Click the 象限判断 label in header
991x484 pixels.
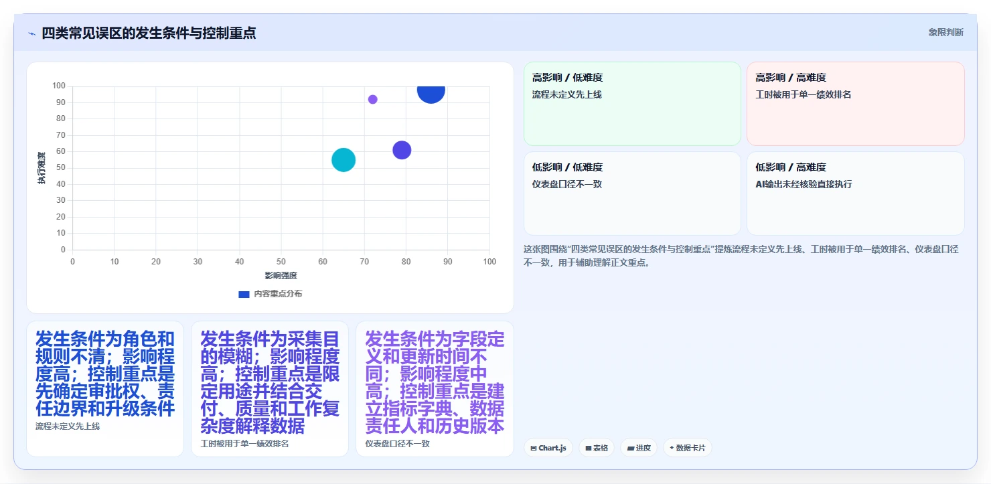(945, 32)
